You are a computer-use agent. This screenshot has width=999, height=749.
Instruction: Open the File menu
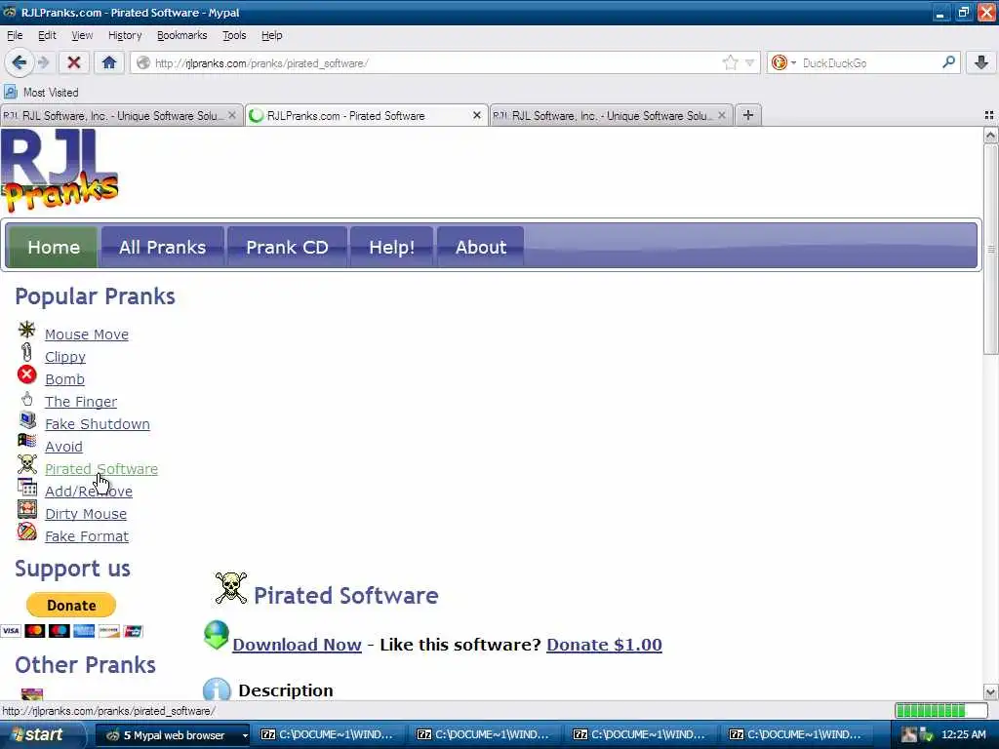pos(15,35)
